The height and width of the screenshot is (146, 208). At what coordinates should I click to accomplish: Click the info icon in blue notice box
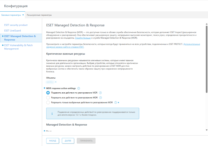52,113
